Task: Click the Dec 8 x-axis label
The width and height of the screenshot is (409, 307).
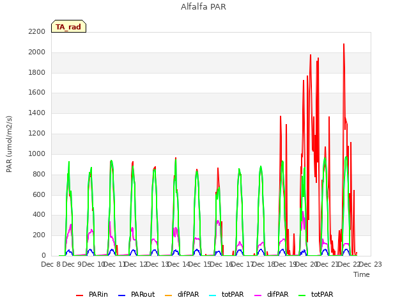Action: [51, 264]
